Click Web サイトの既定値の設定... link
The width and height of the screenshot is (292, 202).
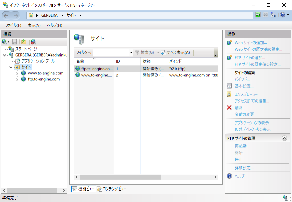[258, 49]
